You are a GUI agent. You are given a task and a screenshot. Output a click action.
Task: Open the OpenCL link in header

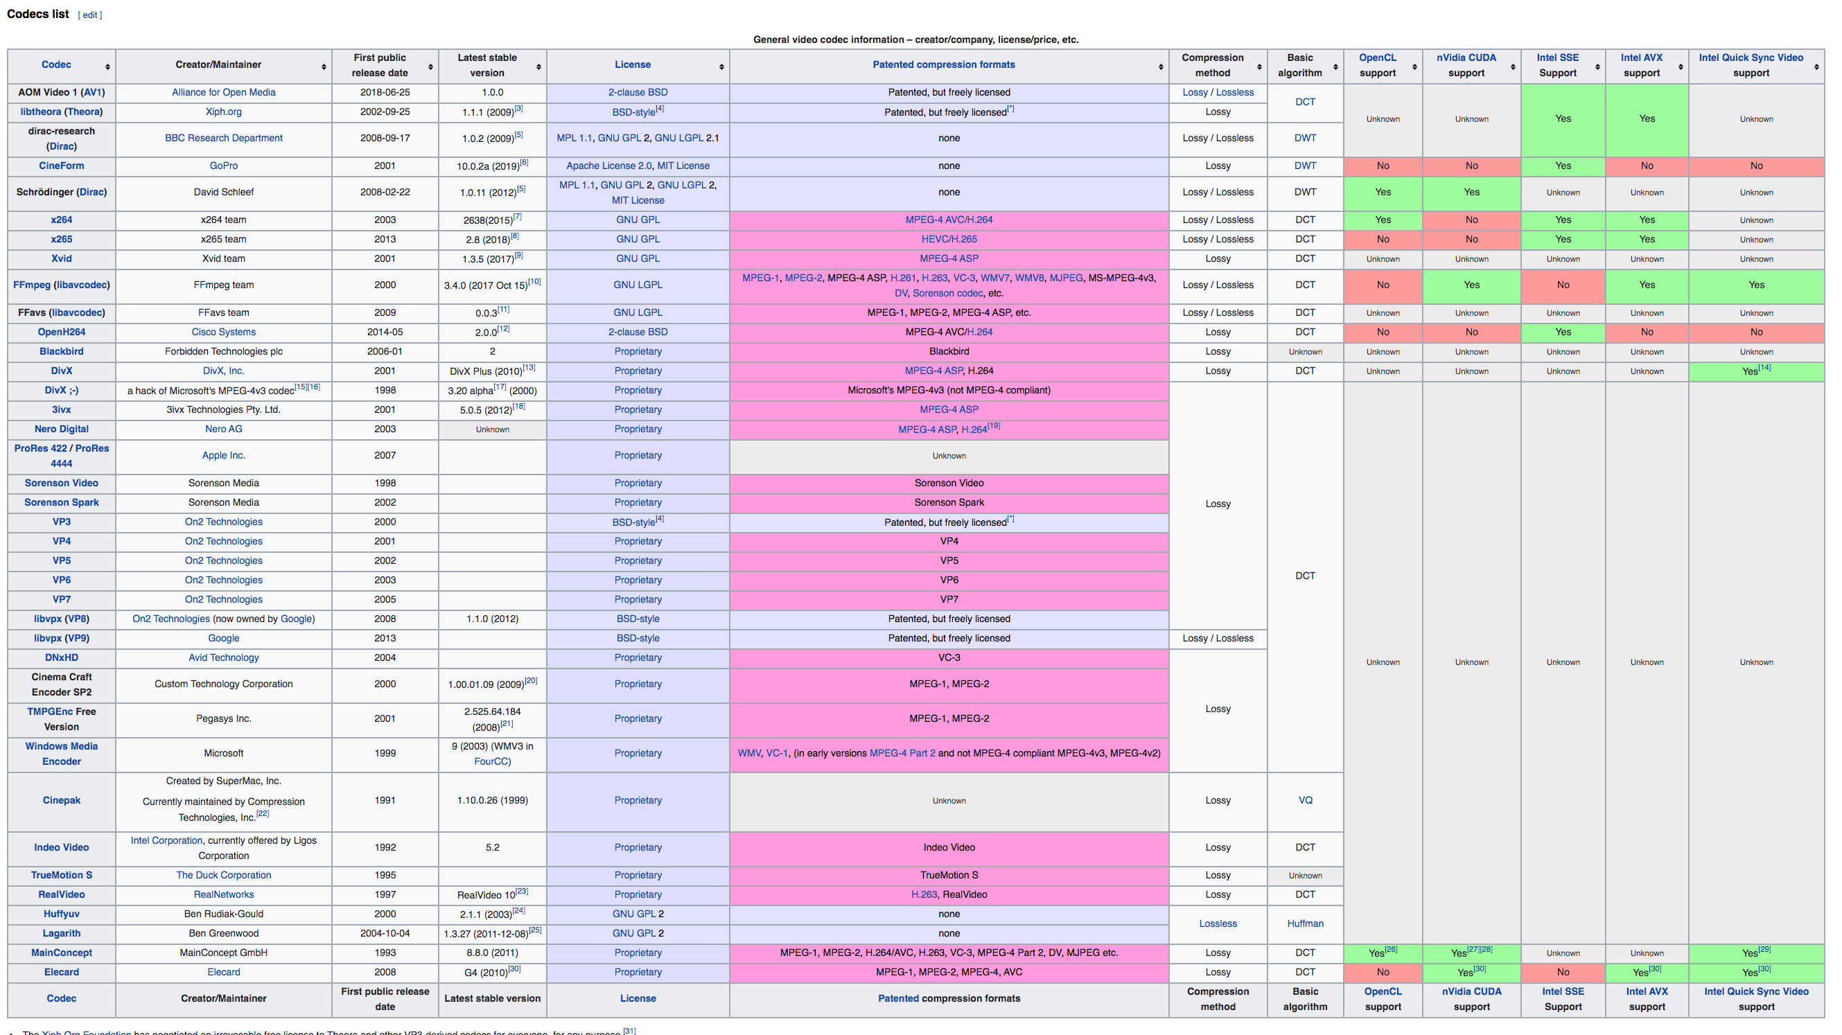pos(1377,57)
